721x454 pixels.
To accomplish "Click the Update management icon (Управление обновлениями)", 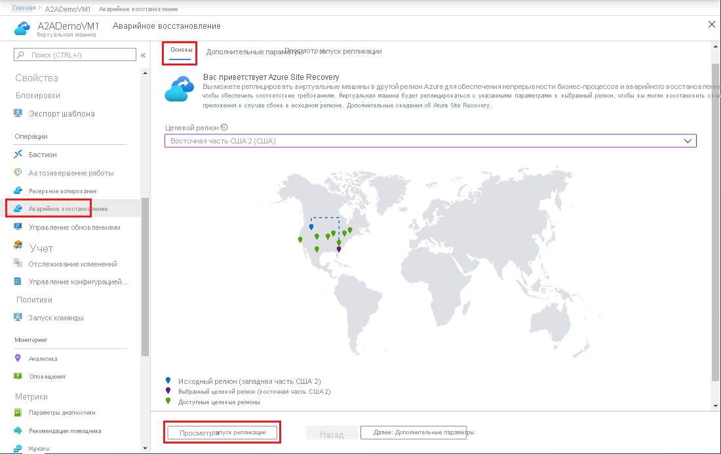I will pos(18,227).
